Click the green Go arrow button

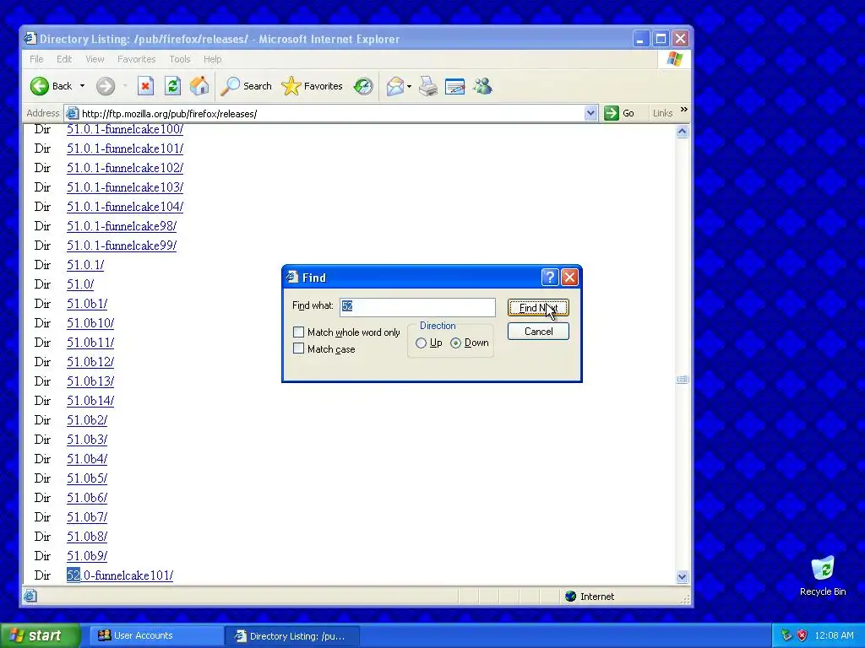[612, 113]
